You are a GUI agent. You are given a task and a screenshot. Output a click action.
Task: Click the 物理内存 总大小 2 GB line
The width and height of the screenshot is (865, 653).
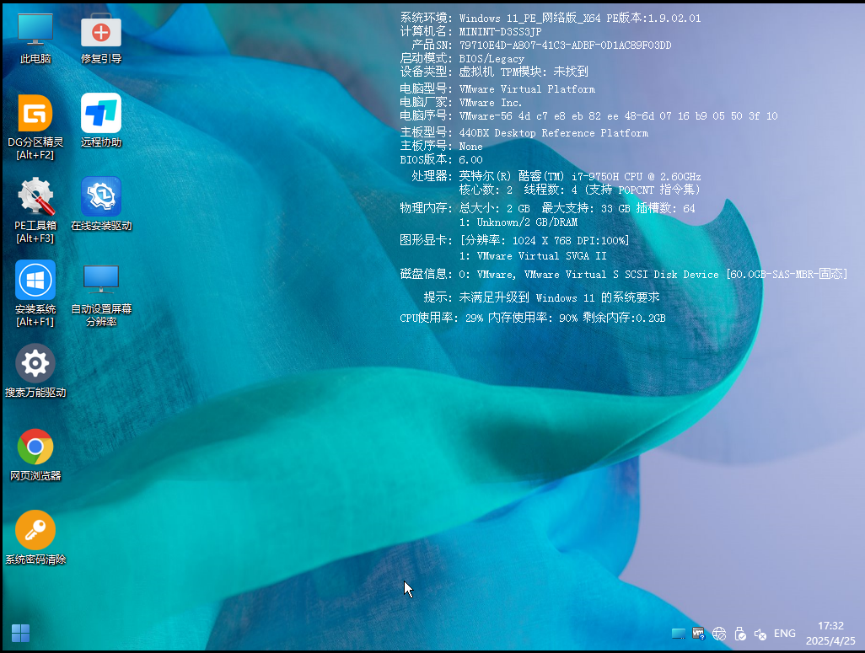click(x=548, y=208)
